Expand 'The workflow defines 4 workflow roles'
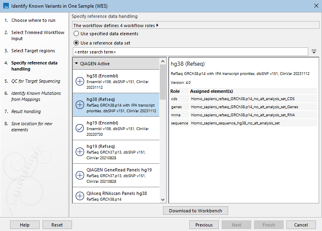The image size is (322, 231). (157, 25)
